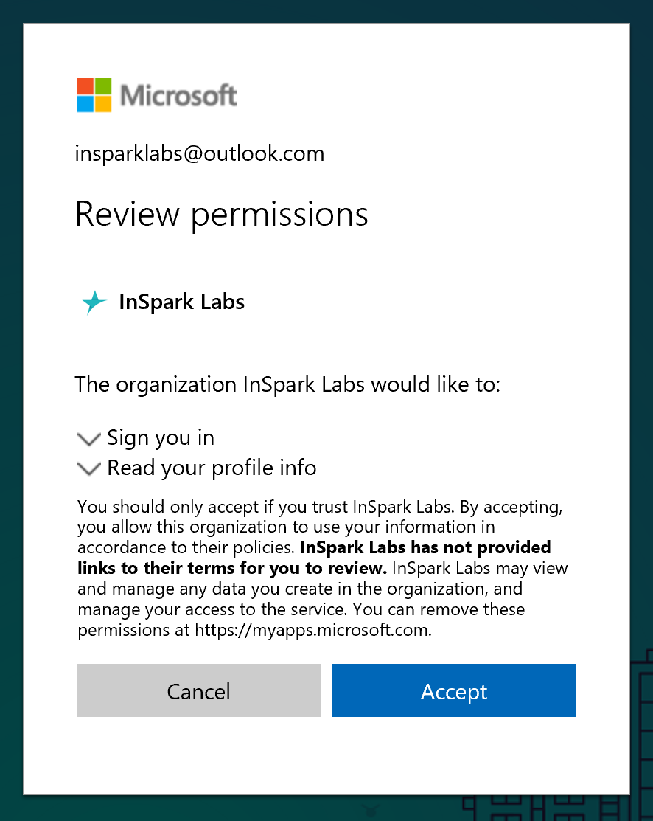Click the building illustration behind the dialog
653x821 pixels.
click(641, 738)
